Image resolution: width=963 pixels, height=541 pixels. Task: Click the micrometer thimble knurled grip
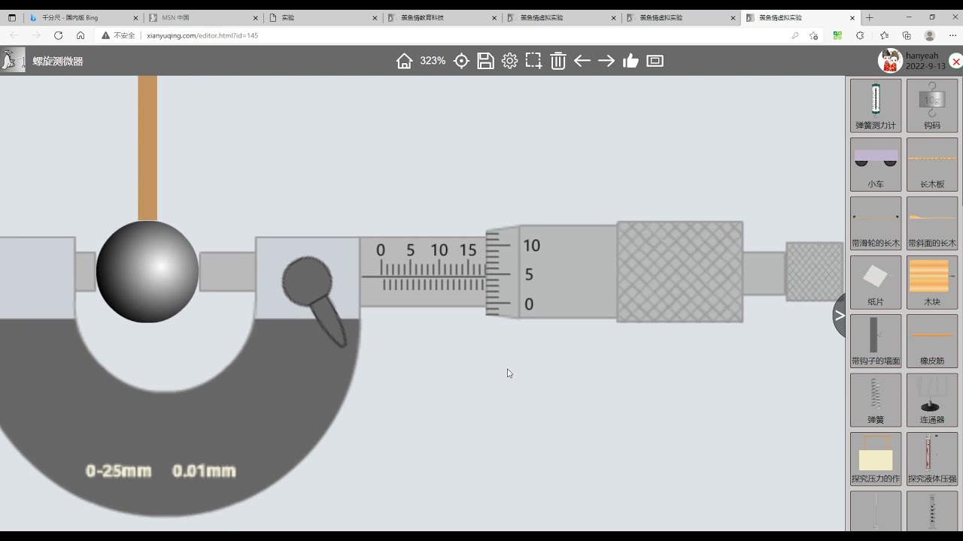(680, 272)
